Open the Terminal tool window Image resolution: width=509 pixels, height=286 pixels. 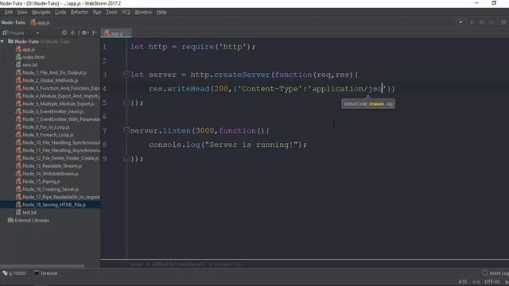(x=46, y=273)
